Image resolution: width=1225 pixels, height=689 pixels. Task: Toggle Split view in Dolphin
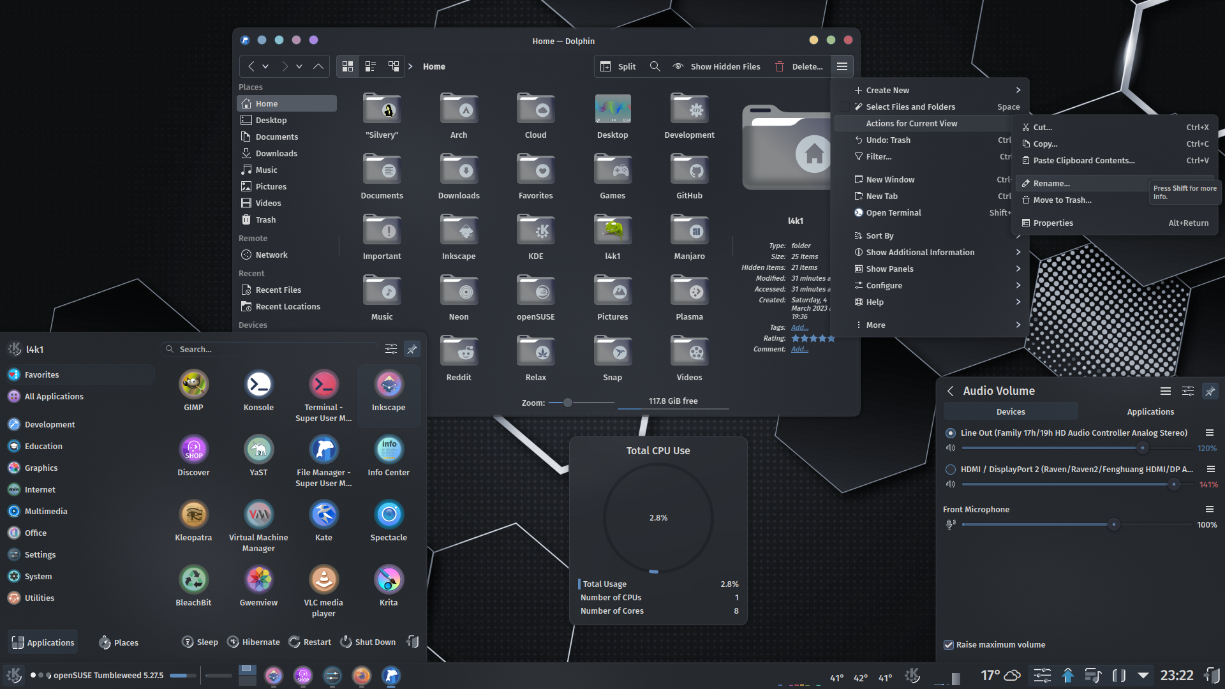pos(618,66)
